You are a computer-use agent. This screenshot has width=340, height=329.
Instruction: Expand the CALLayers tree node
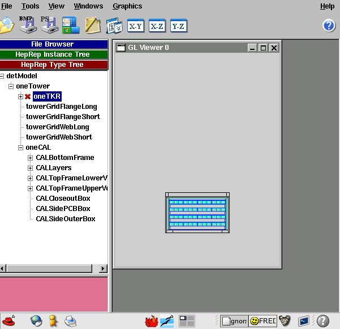pos(31,168)
